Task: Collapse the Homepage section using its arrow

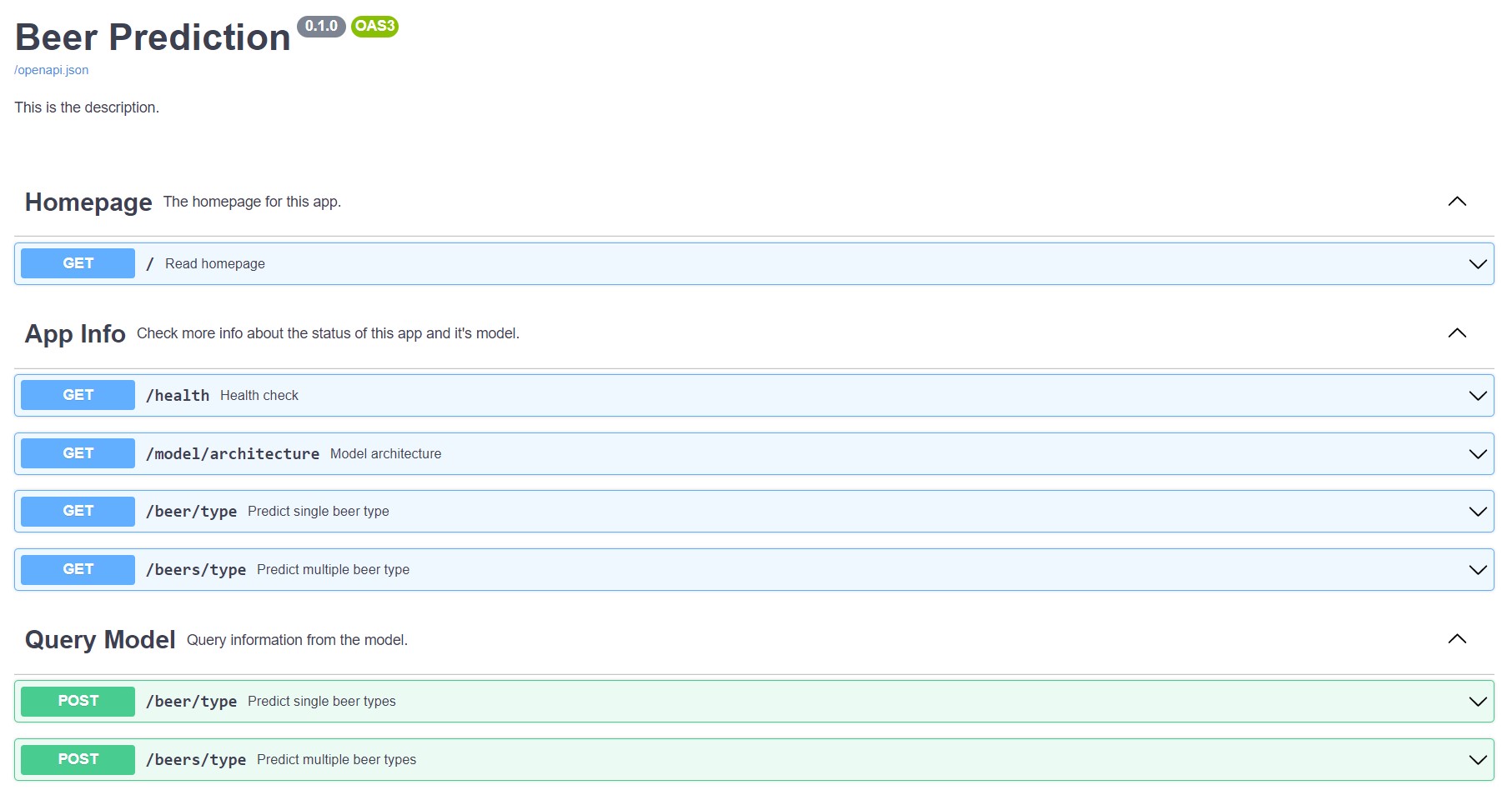Action: click(1456, 202)
